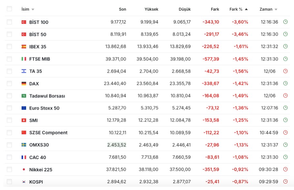The height and width of the screenshot is (190, 294).
Task: Open the İsim column dropdown arrow
Action: click(33, 10)
